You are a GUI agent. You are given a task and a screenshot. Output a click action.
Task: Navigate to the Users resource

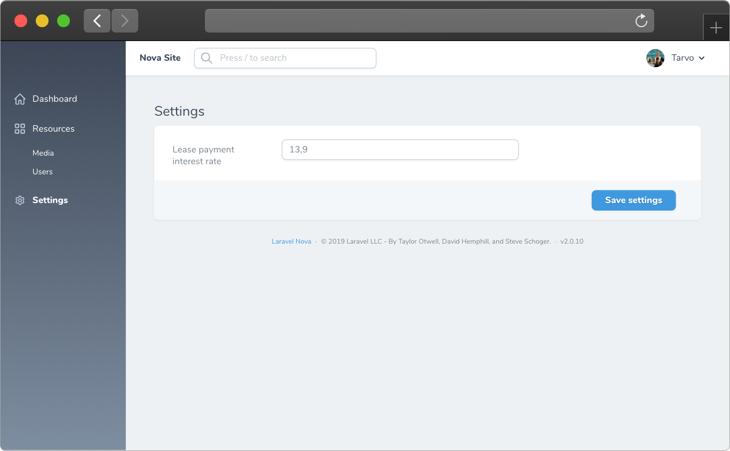tap(42, 172)
